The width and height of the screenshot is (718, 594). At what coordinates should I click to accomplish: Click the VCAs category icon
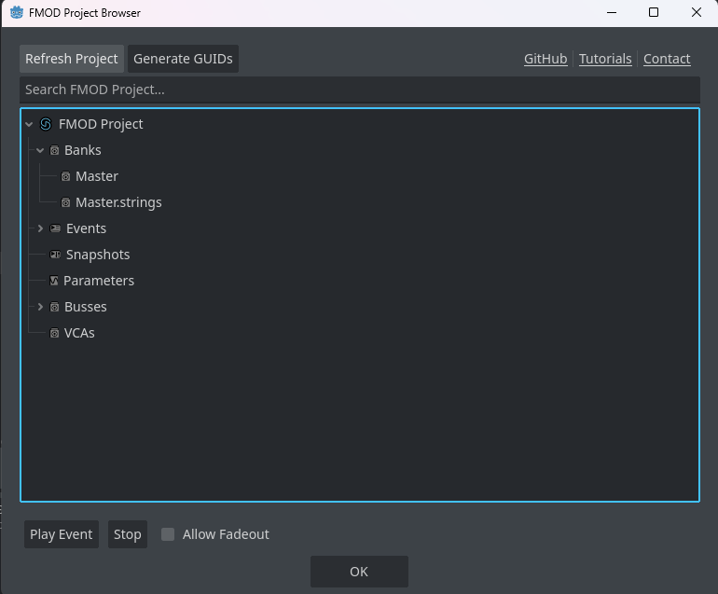tap(54, 333)
